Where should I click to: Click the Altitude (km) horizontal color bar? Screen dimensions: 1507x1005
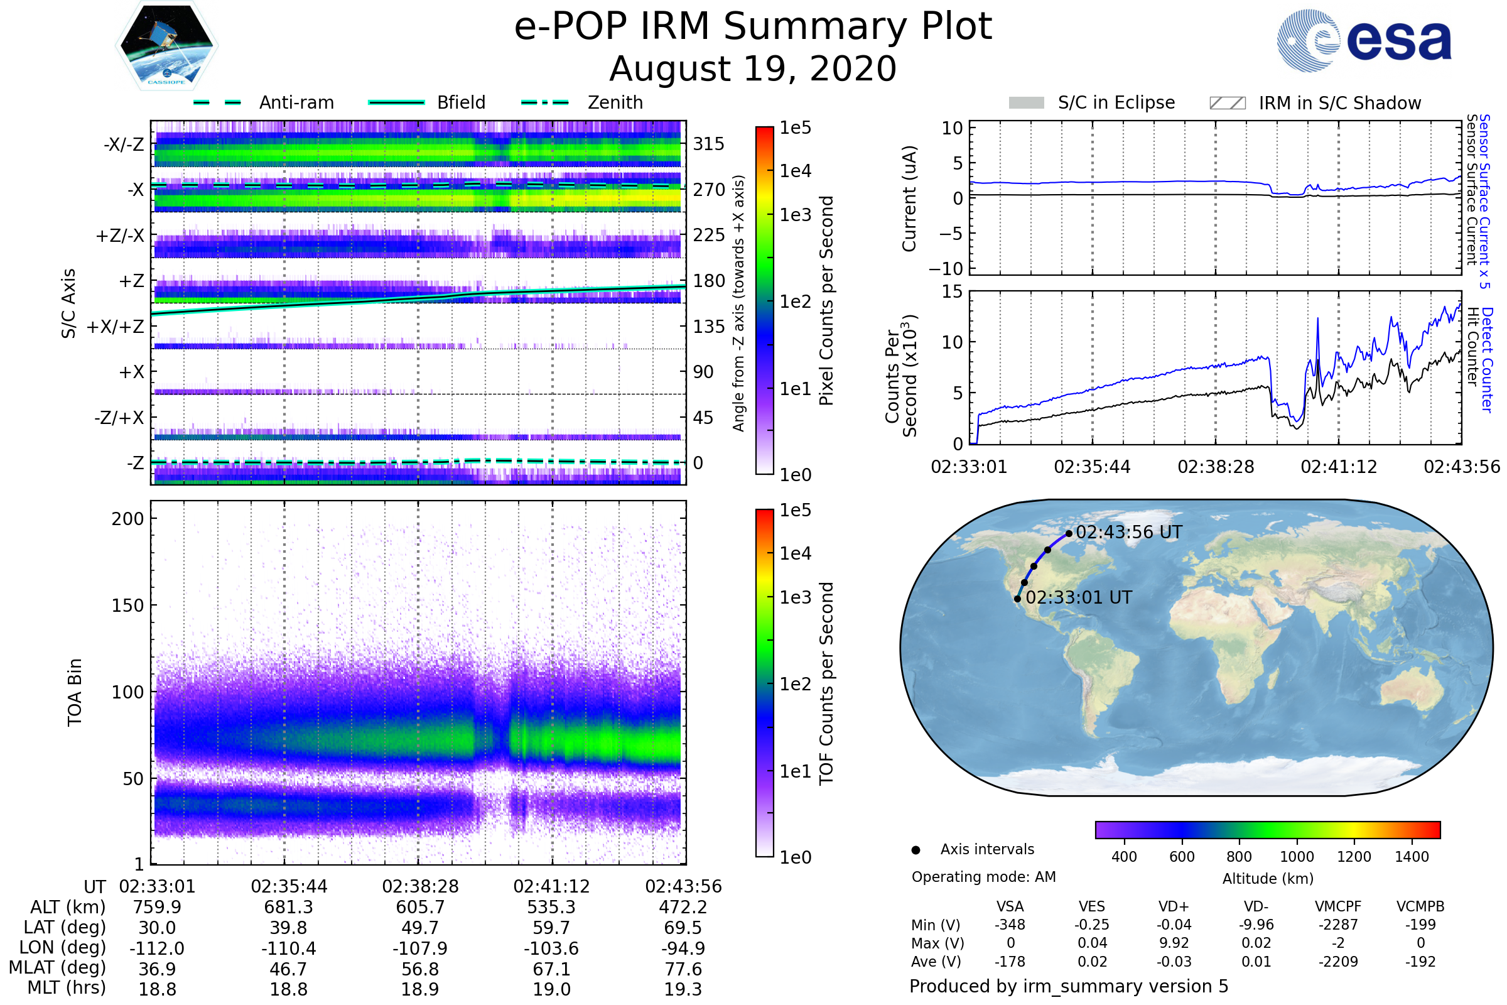1267,829
